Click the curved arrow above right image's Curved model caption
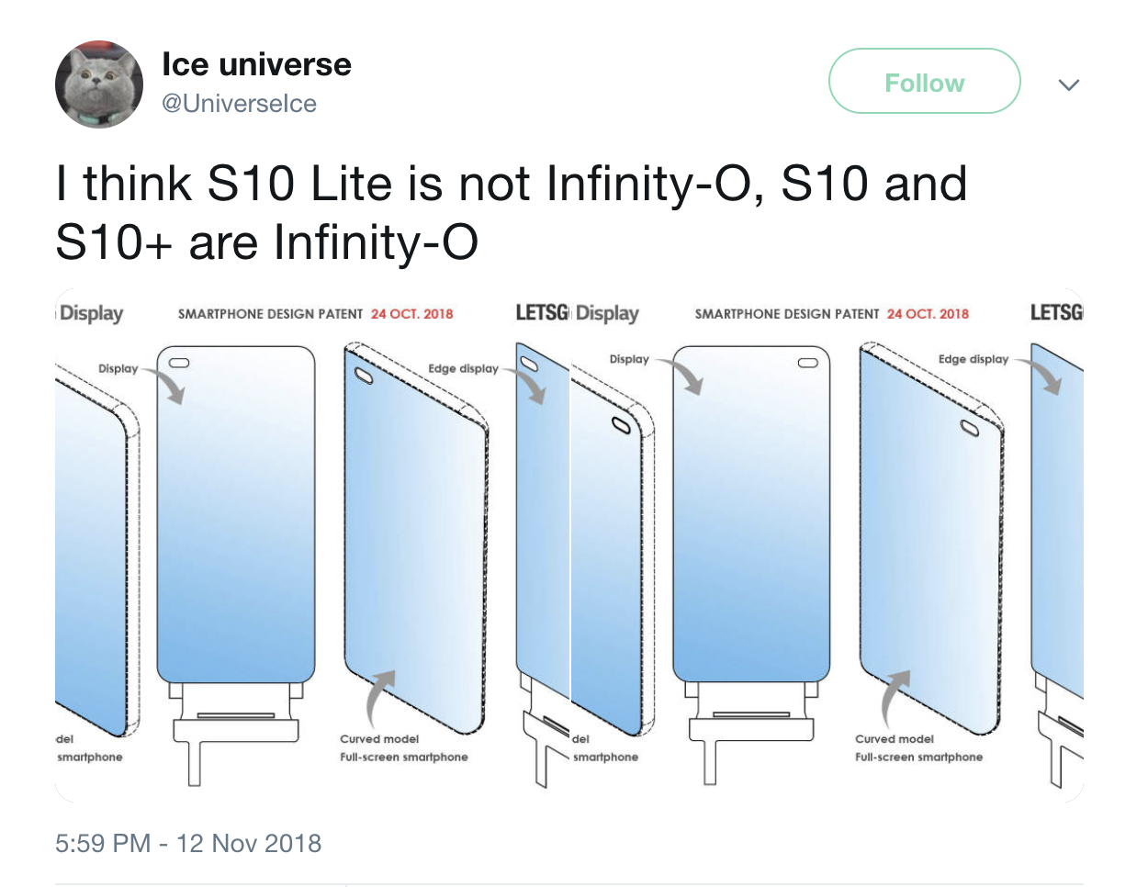 point(894,698)
